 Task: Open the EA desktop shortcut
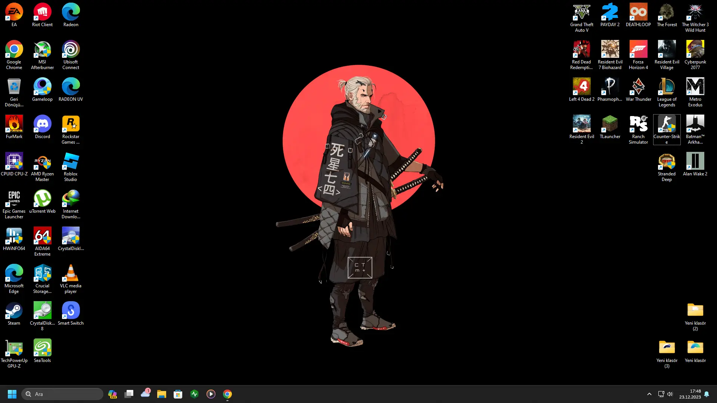point(14,15)
